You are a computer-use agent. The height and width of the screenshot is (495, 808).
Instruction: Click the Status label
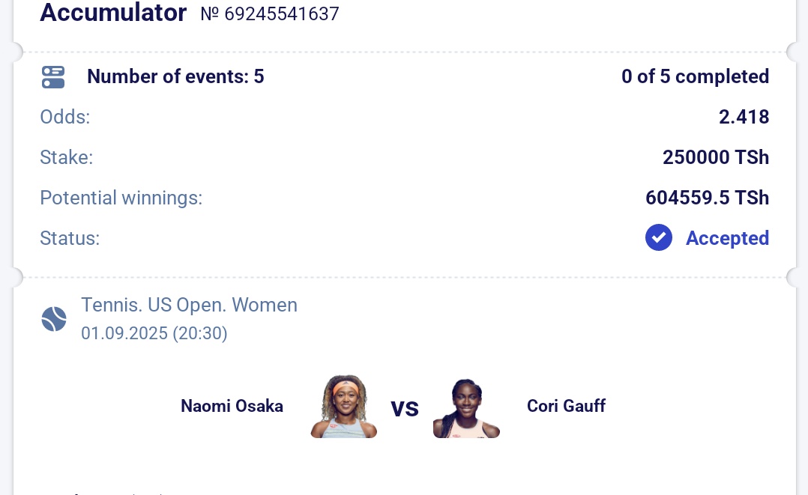tap(70, 238)
